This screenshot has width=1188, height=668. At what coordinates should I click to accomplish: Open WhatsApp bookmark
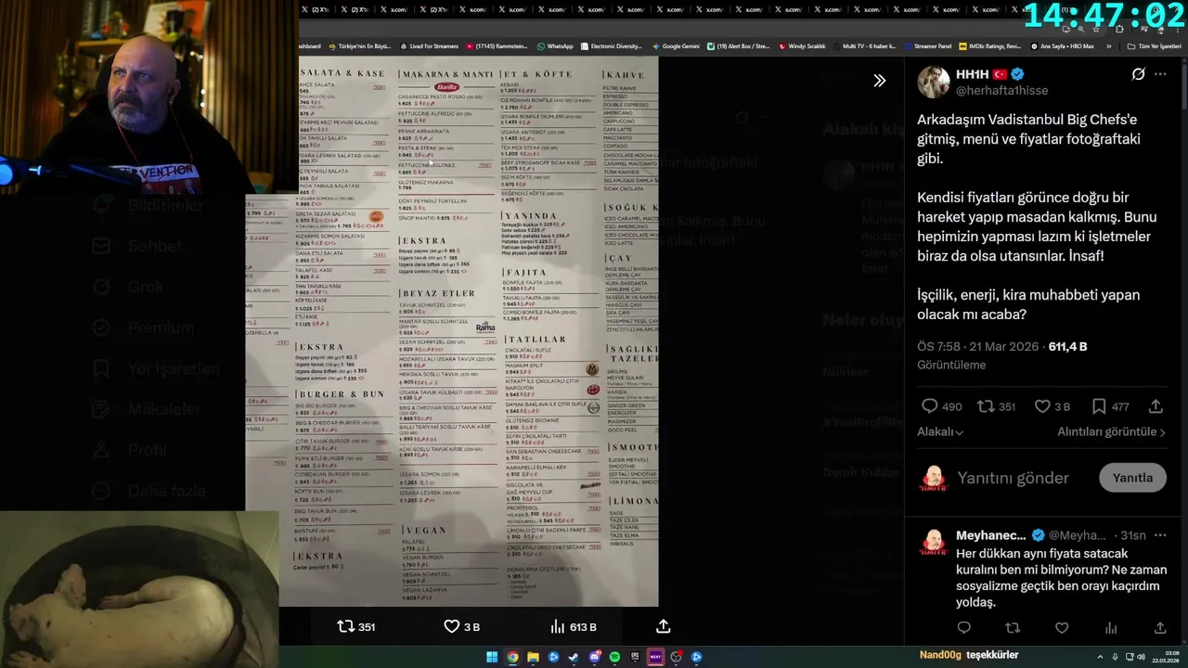click(x=555, y=45)
